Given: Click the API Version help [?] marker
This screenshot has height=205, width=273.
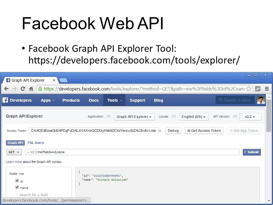Looking at the screenshot, I should point(235,116).
